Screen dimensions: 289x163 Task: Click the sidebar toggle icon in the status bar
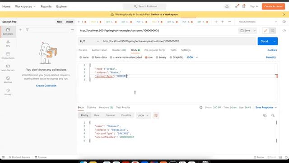click(3, 157)
